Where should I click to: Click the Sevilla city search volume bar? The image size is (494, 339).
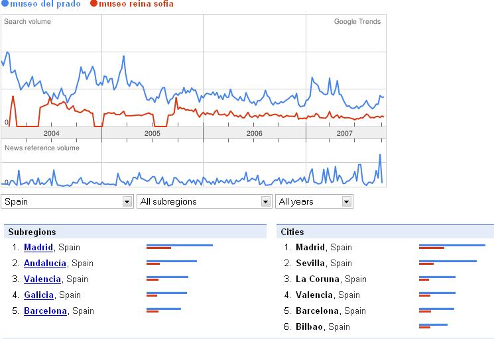click(447, 262)
